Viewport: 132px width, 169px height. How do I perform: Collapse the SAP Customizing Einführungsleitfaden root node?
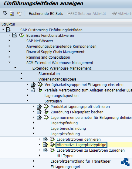tap(3, 29)
